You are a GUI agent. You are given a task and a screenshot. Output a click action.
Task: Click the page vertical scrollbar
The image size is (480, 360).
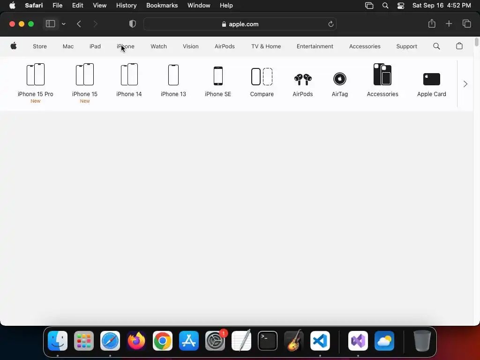coord(476,42)
